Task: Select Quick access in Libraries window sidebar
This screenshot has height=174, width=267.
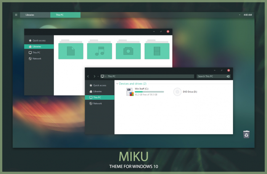Action: coord(39,40)
